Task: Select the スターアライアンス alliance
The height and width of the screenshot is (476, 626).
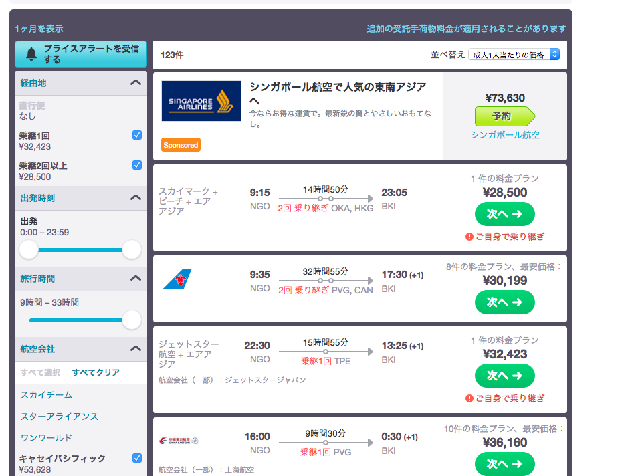Action: [60, 416]
